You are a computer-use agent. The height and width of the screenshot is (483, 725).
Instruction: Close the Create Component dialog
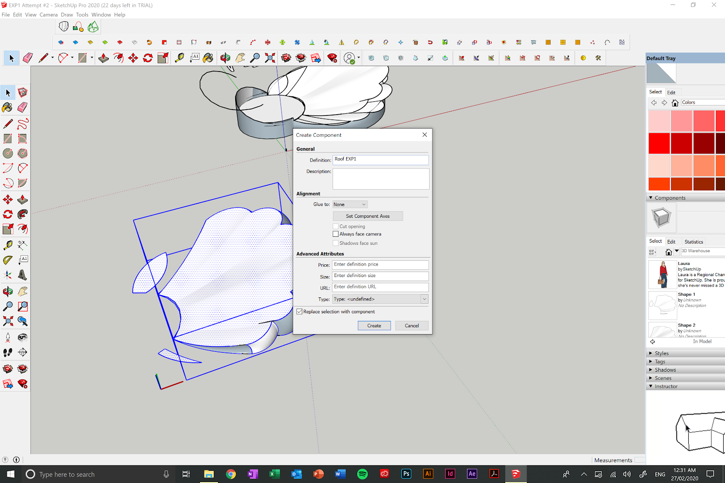pyautogui.click(x=425, y=135)
